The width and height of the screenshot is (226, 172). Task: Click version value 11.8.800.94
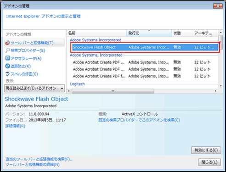[x=39, y=114]
